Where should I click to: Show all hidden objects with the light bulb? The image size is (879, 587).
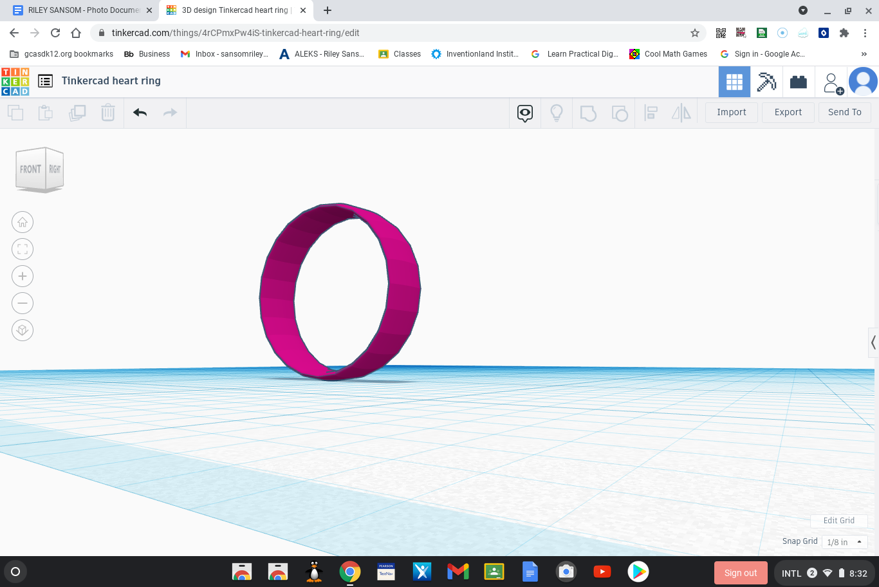click(556, 113)
